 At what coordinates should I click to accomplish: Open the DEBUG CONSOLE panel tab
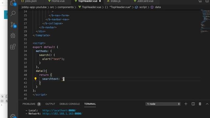(x=70, y=104)
